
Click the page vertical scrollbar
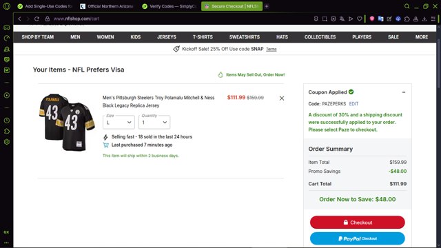pos(438,65)
